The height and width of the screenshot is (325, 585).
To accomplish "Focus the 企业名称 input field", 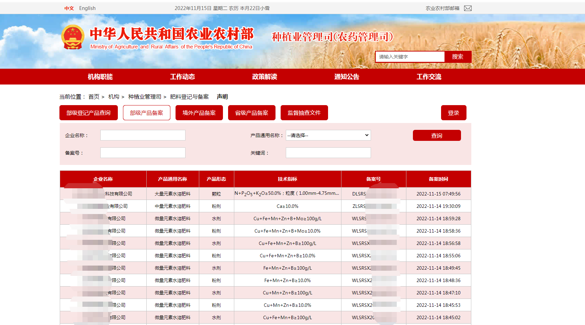I will point(143,135).
